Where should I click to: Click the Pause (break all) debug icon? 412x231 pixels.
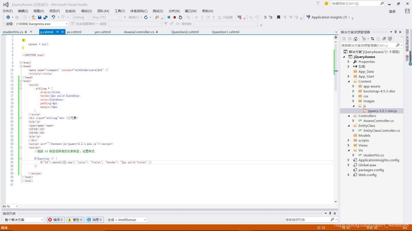coord(169,17)
